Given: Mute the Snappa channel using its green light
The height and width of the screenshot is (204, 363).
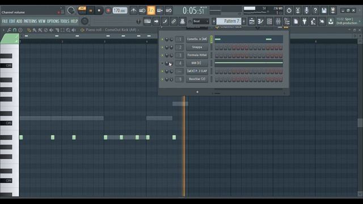Looking at the screenshot, I should pyautogui.click(x=162, y=48).
